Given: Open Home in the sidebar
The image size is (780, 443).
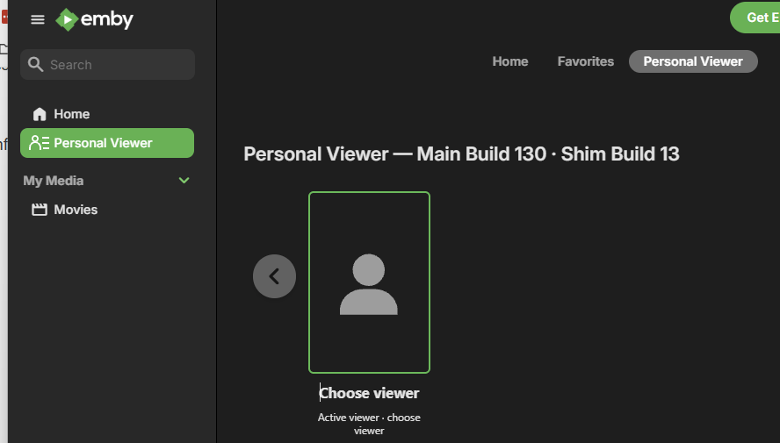Looking at the screenshot, I should [x=107, y=114].
